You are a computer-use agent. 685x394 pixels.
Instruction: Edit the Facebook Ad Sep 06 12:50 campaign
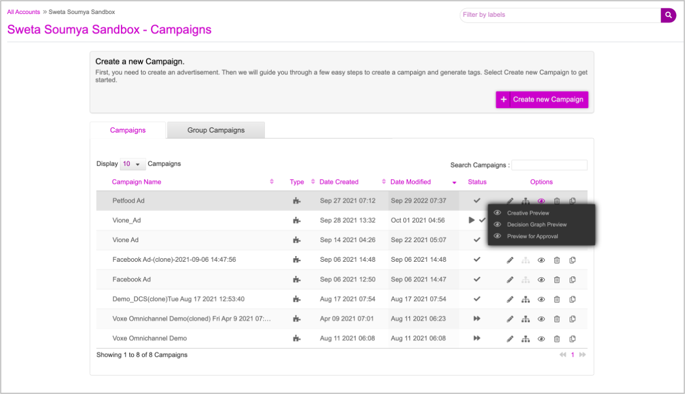510,280
